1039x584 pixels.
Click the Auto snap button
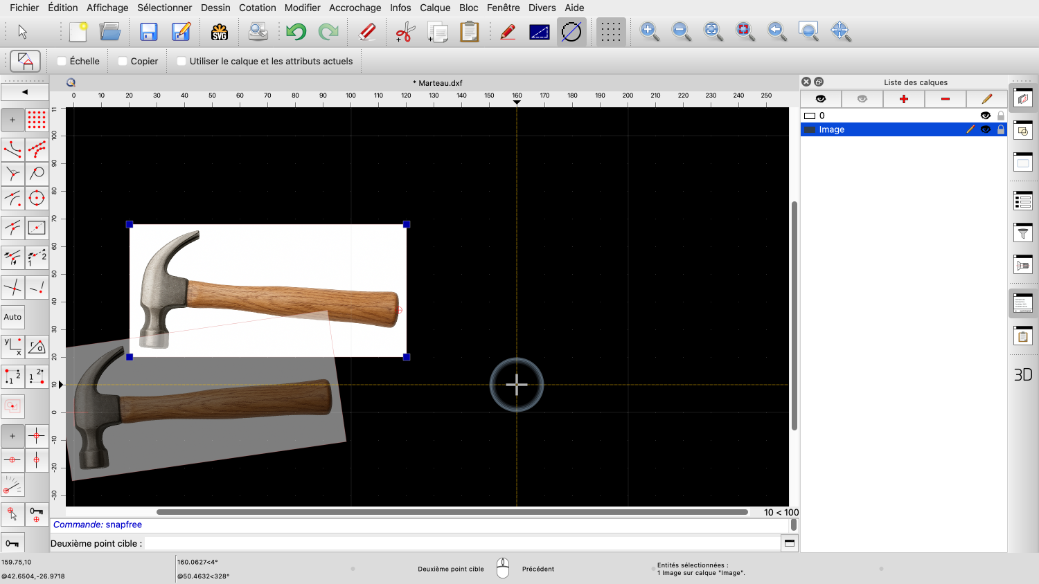point(12,317)
